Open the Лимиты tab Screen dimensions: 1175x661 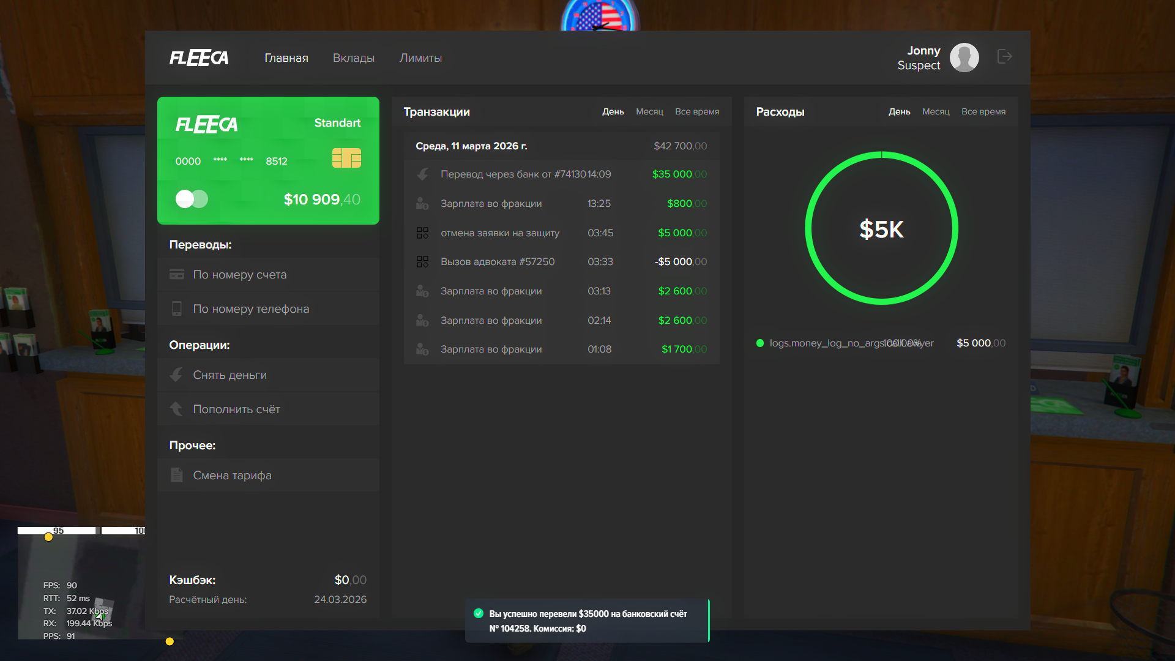tap(420, 58)
